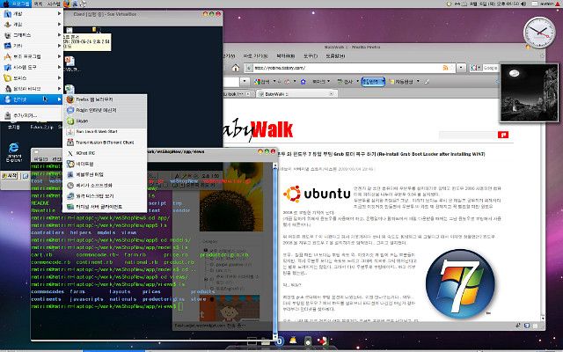Open the Apple logo menu in the top panel
This screenshot has width=563, height=352.
5,4
